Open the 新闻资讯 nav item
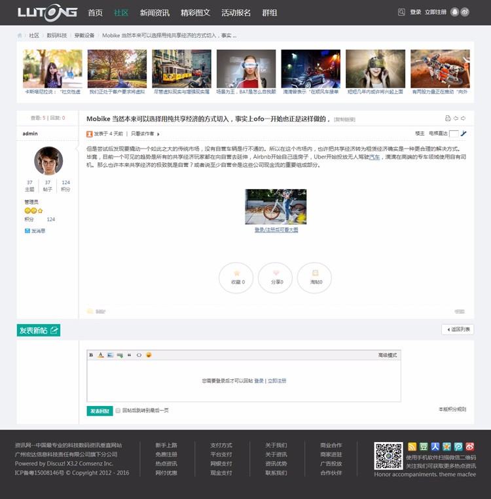Viewport: 491px width, 499px height. [155, 12]
